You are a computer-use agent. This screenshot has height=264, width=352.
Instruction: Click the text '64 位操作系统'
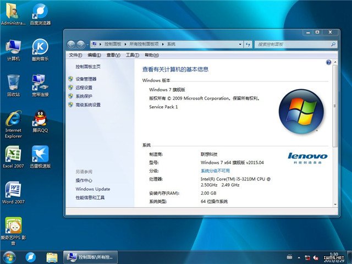coord(214,201)
